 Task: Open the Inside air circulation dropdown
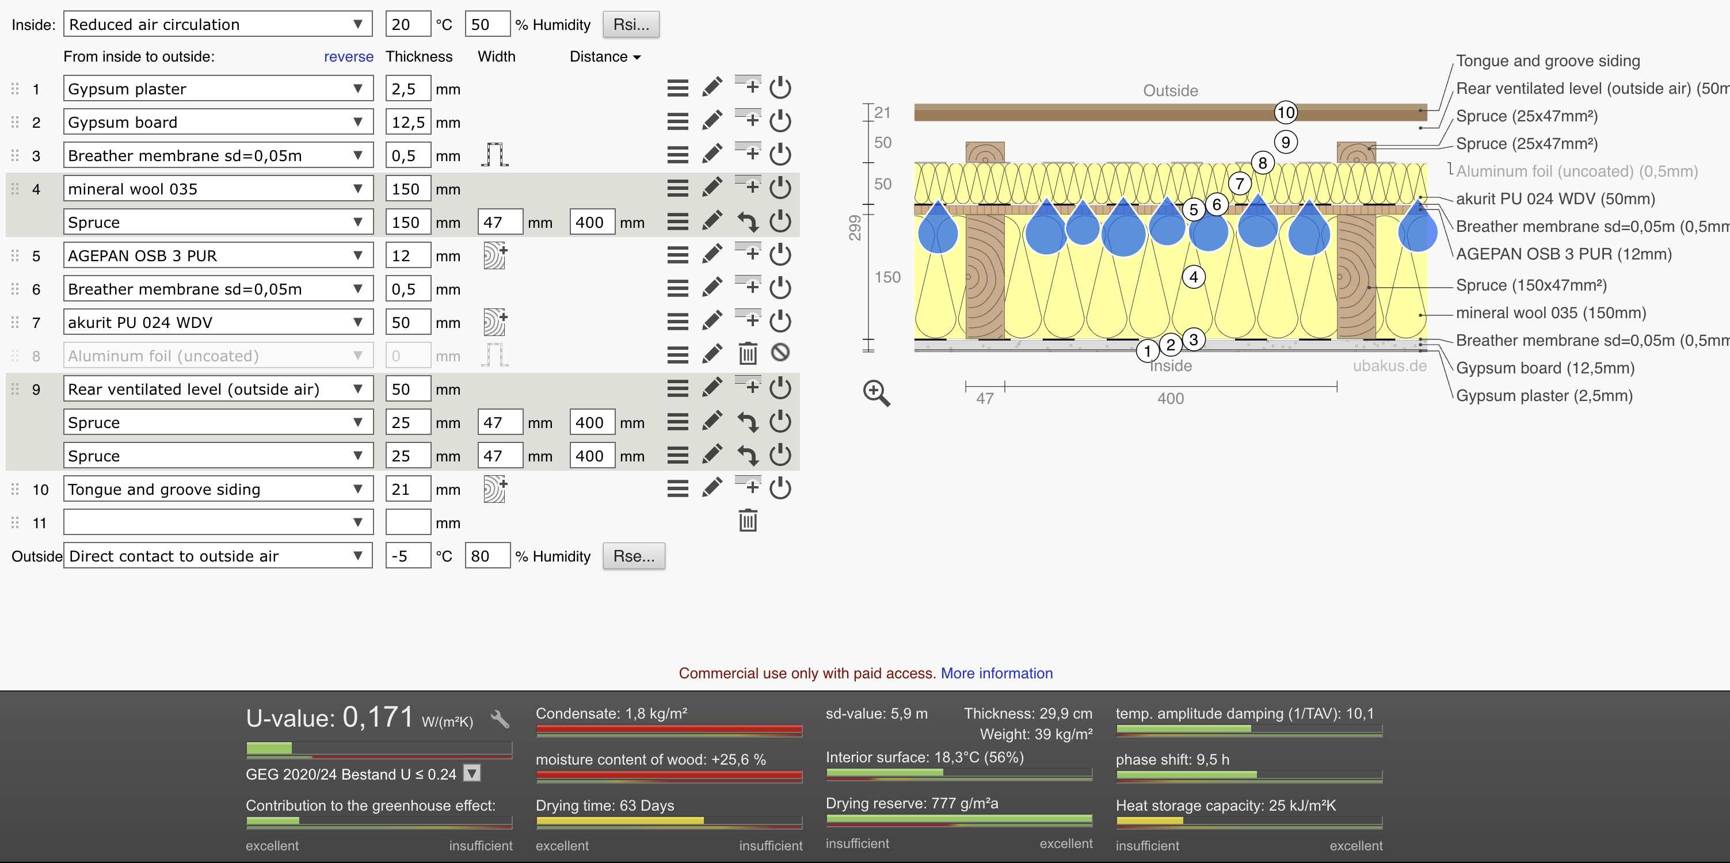(218, 25)
